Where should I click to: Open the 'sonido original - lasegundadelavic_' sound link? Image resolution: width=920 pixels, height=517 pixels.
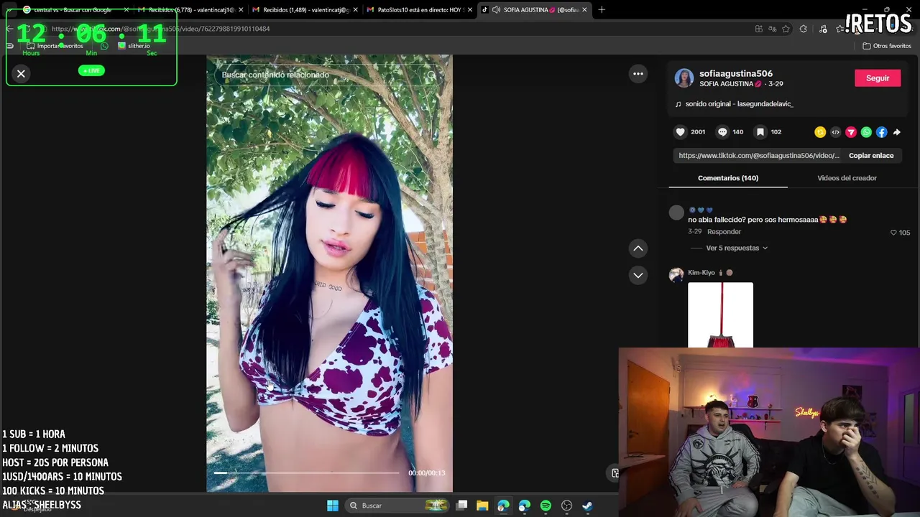[734, 104]
